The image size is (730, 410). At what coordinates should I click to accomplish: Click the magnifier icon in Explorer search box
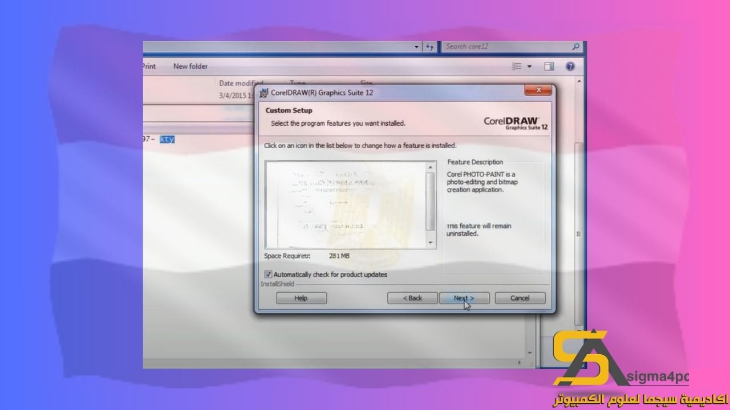click(576, 47)
